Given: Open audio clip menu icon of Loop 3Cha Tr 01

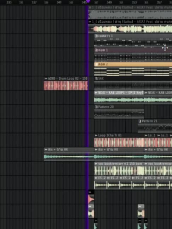Looking at the screenshot, I should pyautogui.click(x=96, y=135).
